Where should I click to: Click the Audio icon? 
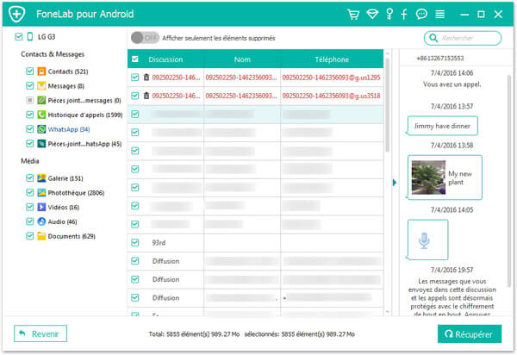coord(41,221)
